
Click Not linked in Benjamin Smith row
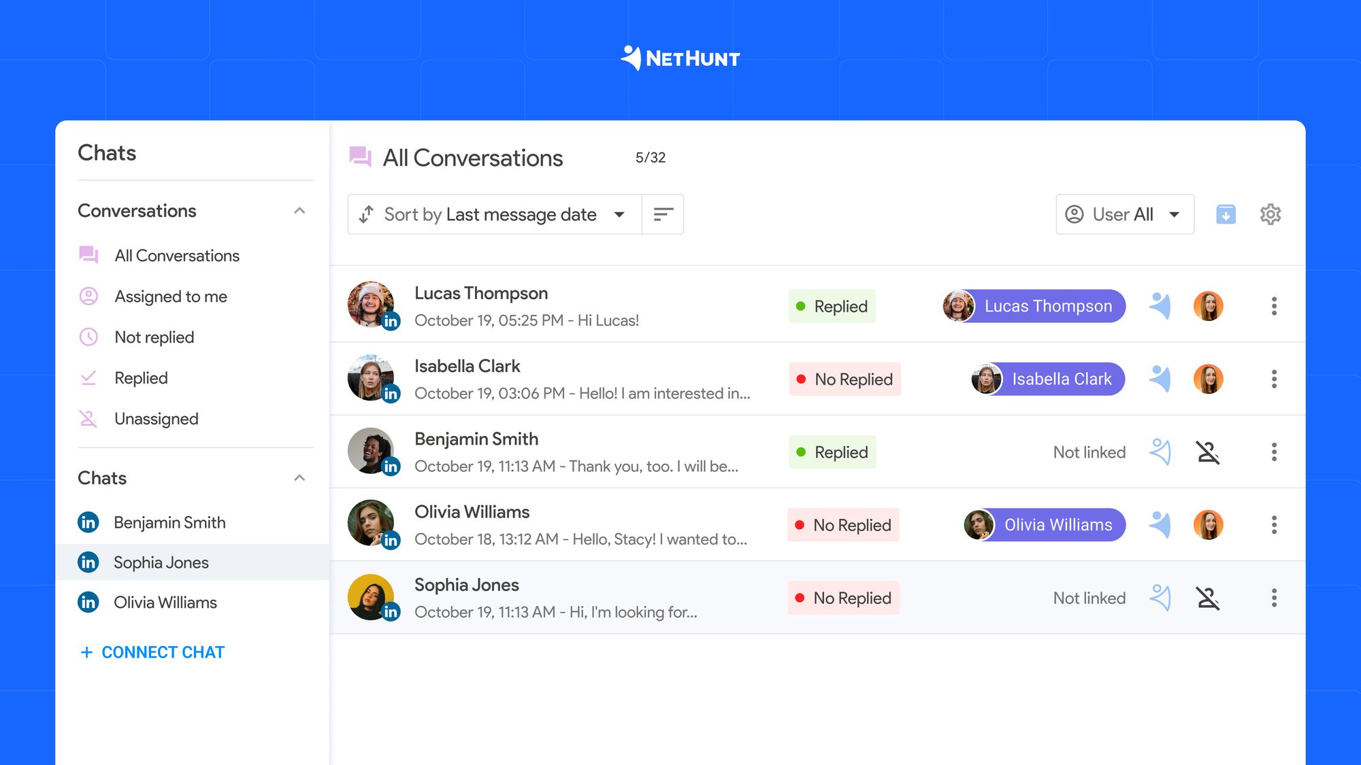1089,452
